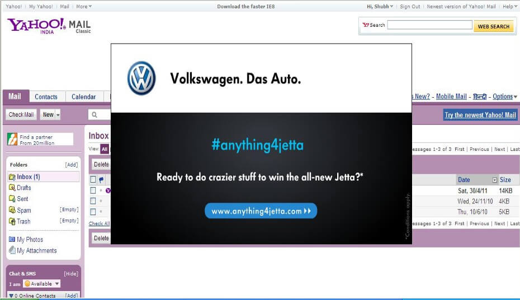Click the lower Delete button
The width and height of the screenshot is (520, 300).
tap(101, 238)
